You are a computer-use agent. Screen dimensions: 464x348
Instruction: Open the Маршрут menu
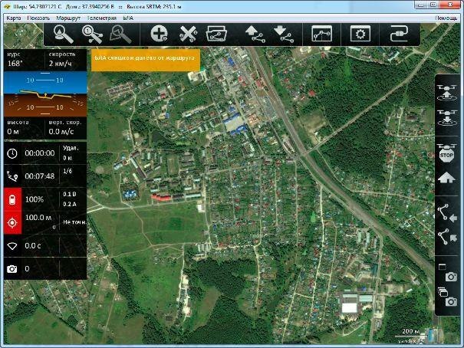68,18
